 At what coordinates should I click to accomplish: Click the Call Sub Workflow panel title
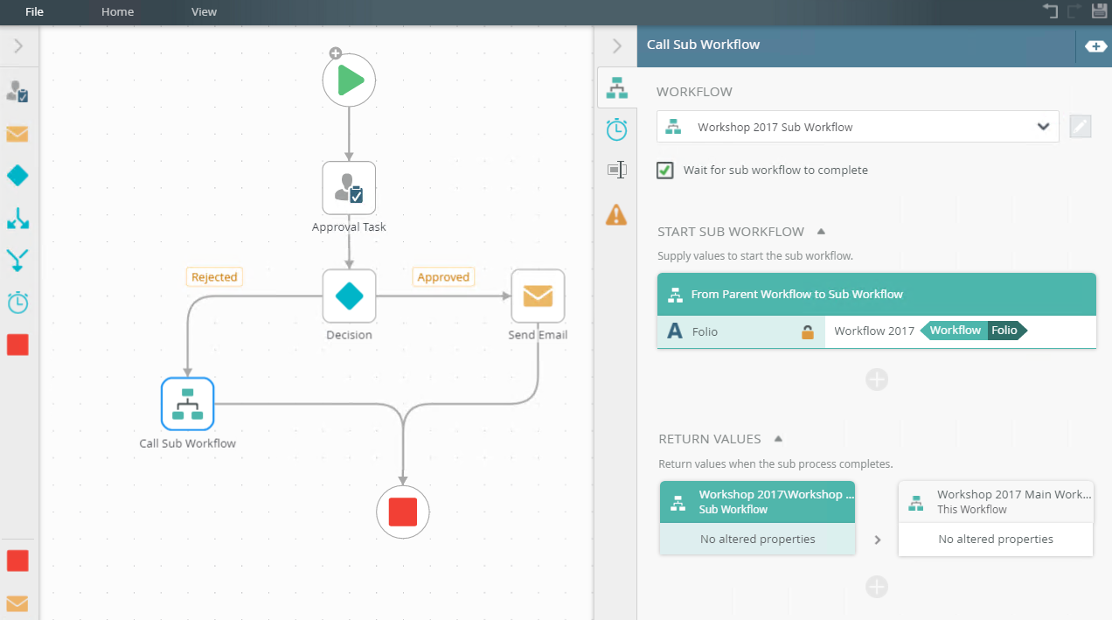click(x=704, y=45)
